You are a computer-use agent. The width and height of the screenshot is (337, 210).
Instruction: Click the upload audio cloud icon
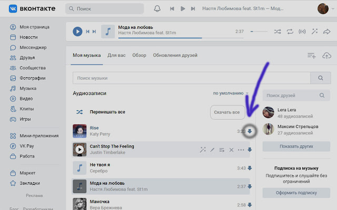pyautogui.click(x=326, y=56)
